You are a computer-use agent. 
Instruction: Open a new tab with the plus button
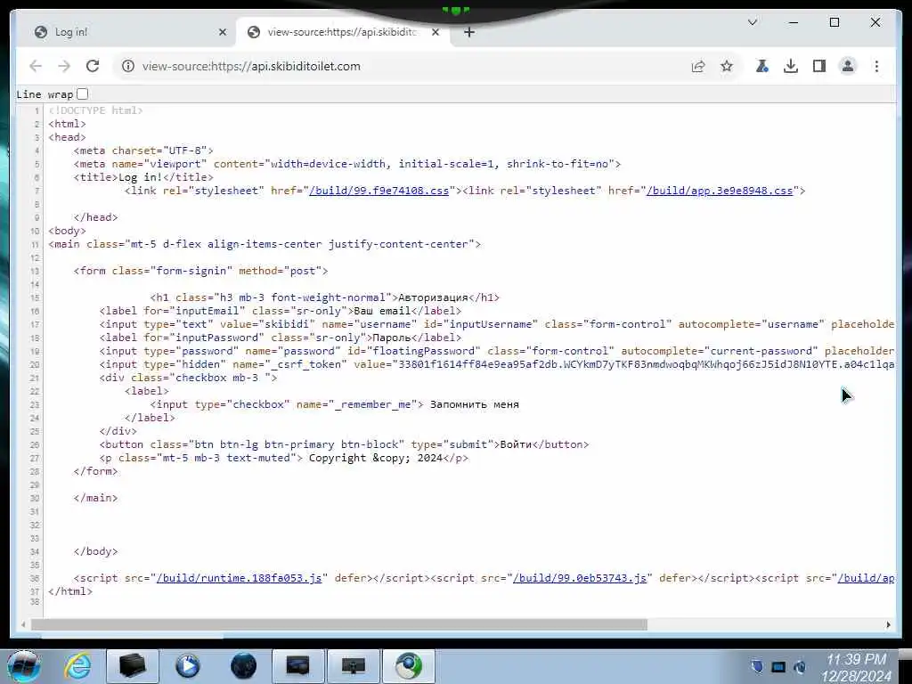[x=469, y=33]
